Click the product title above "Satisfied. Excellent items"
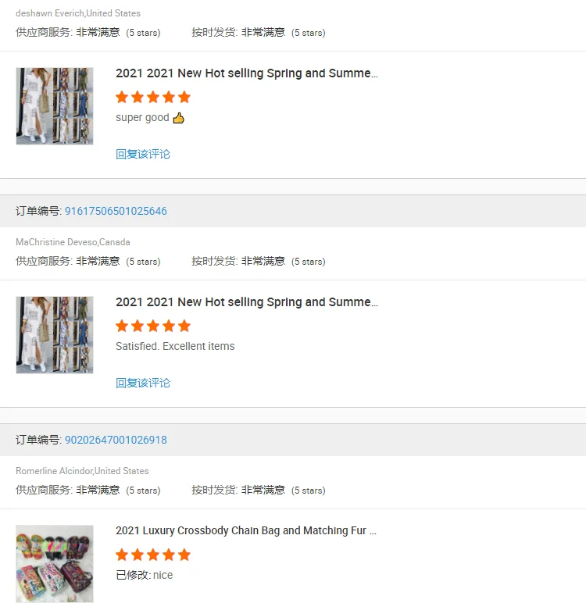 point(246,302)
